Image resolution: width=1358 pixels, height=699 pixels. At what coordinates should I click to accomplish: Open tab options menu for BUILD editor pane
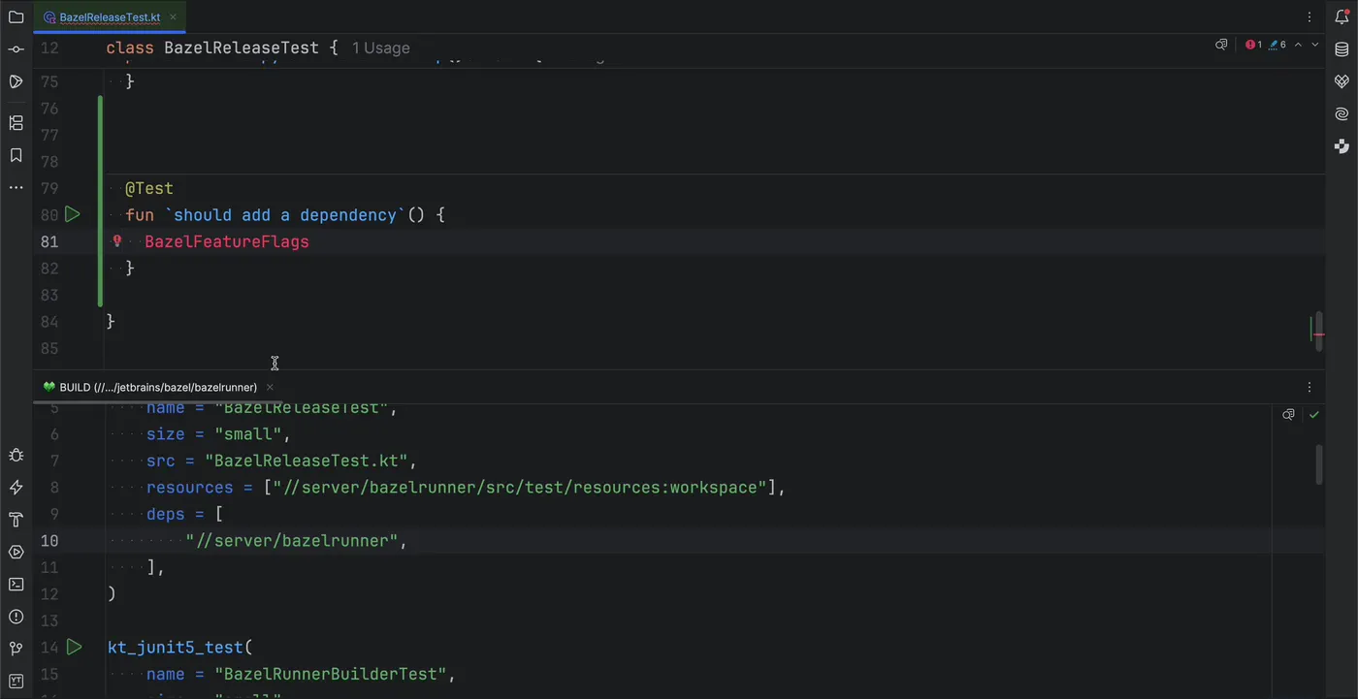click(x=1309, y=387)
